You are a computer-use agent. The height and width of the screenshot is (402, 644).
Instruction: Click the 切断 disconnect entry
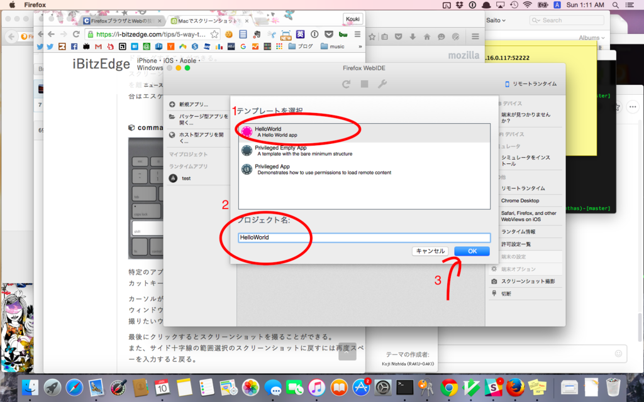(x=501, y=294)
